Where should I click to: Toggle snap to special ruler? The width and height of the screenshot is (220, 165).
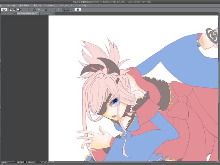point(68,10)
